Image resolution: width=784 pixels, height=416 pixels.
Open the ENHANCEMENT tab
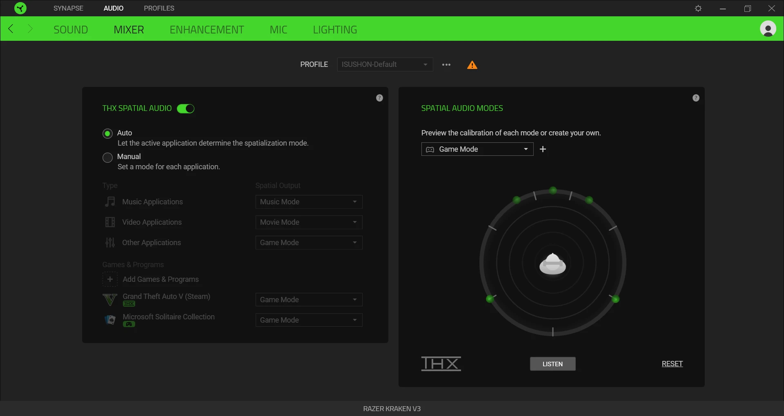[x=207, y=29]
